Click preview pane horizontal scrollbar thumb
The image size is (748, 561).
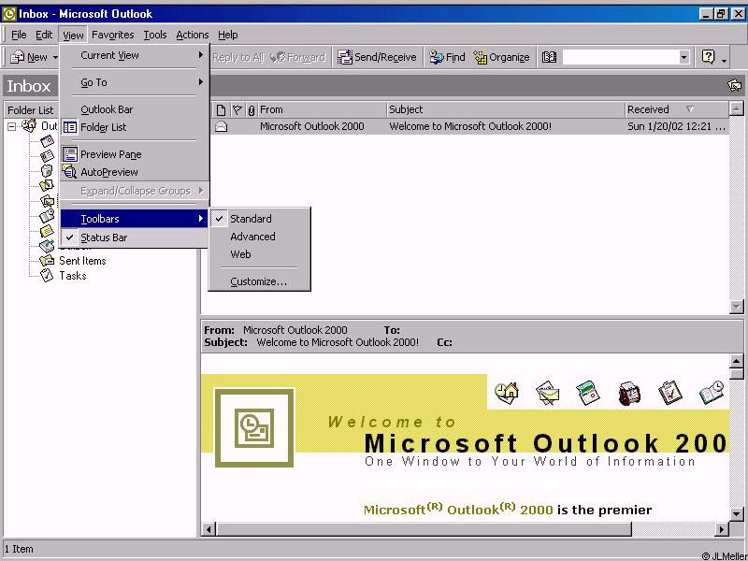pos(424,529)
